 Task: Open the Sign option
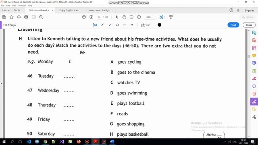click(146, 25)
